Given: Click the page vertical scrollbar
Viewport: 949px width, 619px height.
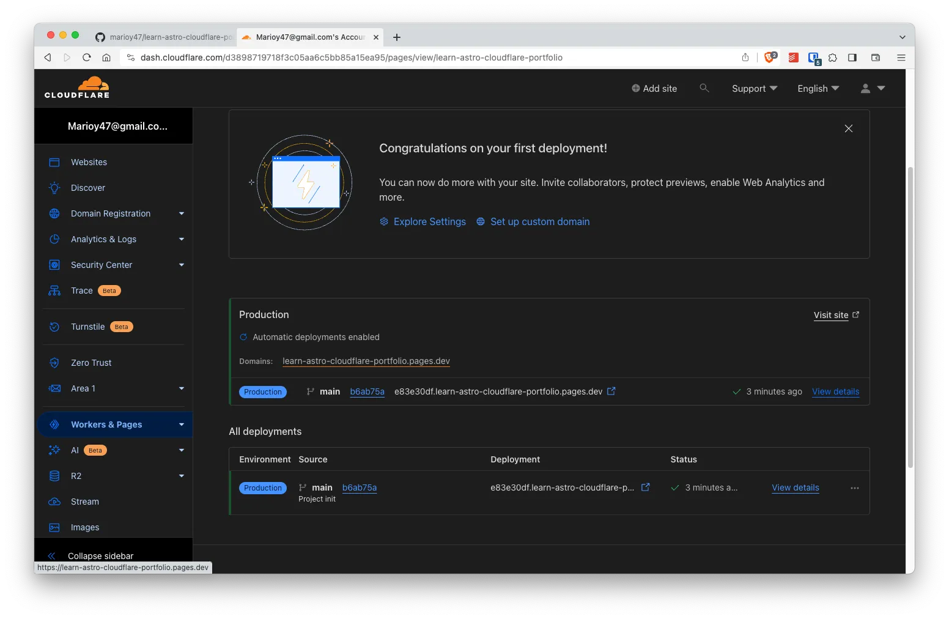Looking at the screenshot, I should pos(910,318).
